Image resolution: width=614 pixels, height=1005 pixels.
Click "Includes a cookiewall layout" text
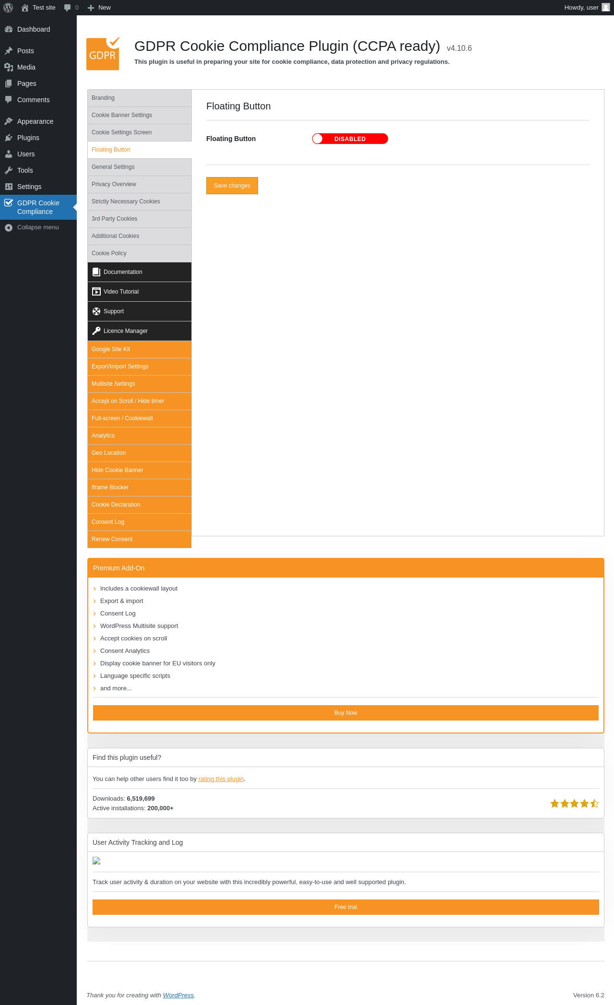(139, 589)
